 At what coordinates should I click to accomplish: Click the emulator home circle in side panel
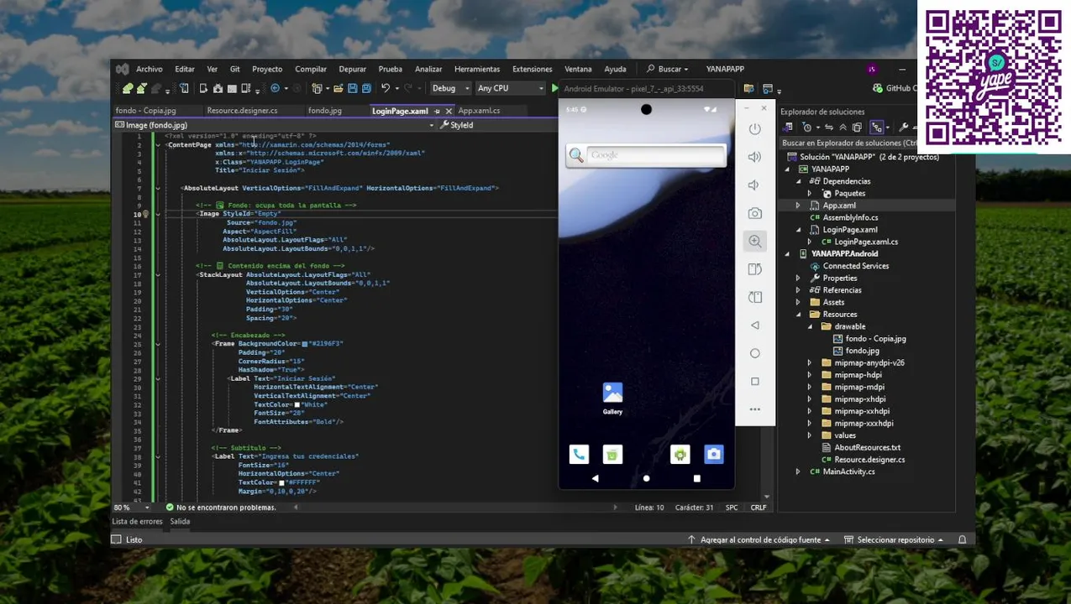[754, 353]
